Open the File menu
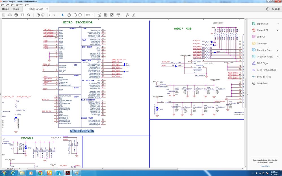Viewport: 282px width, 176px height. tap(2, 5)
